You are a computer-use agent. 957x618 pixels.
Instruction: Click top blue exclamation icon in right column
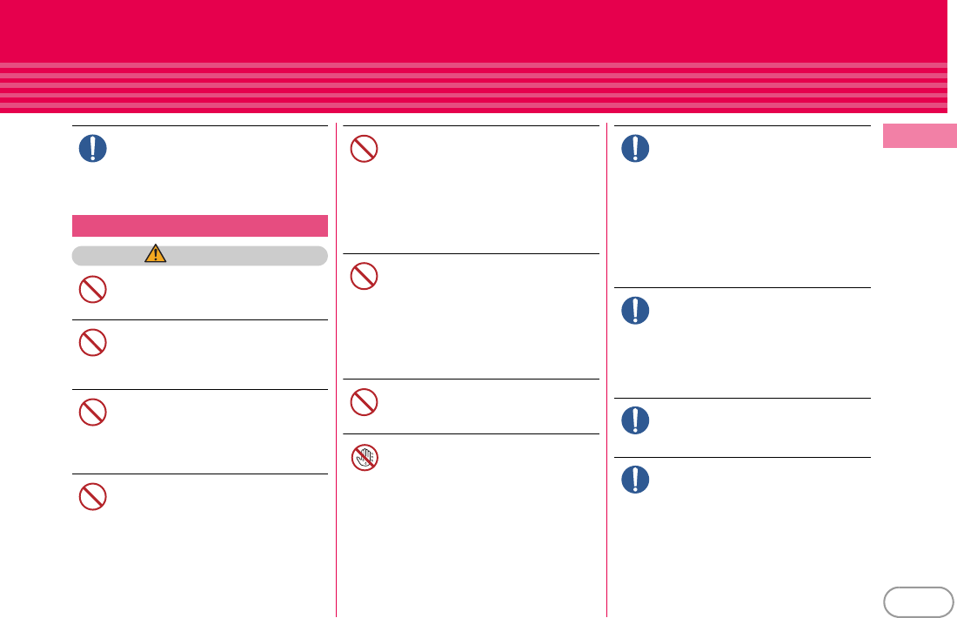[635, 148]
